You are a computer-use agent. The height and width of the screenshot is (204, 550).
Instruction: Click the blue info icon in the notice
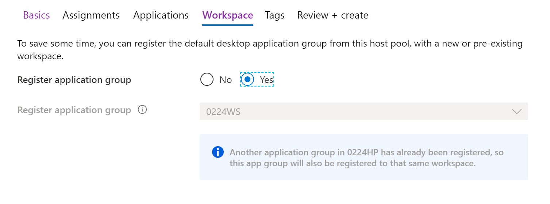(x=218, y=152)
